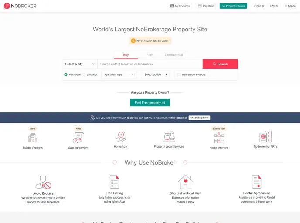
Task: Click the New badge above Builder Projects
Action: coord(33,128)
